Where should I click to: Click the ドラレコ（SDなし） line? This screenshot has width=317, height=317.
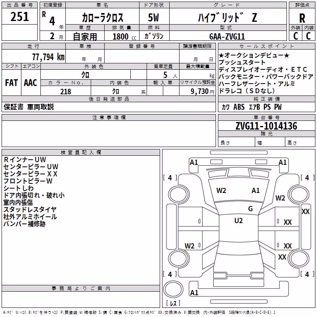247,91
